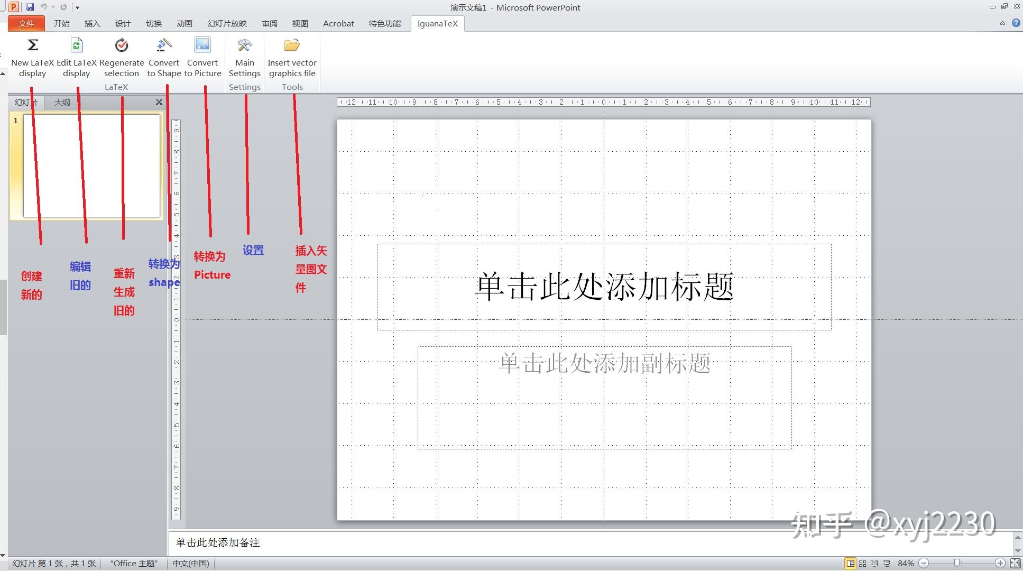Select the New LaTeX display tool

click(32, 56)
